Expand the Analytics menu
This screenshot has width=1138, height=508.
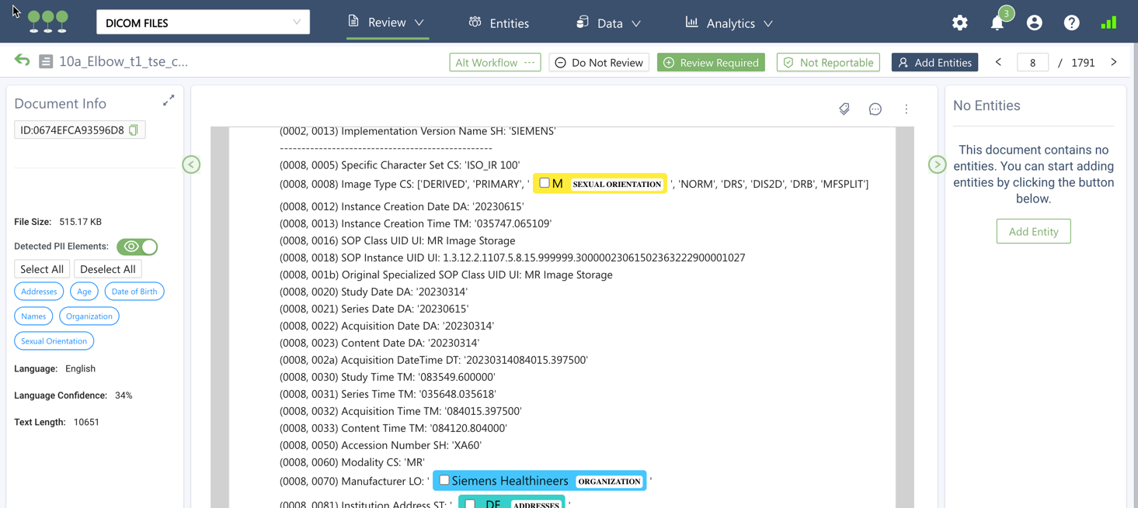[x=729, y=23]
